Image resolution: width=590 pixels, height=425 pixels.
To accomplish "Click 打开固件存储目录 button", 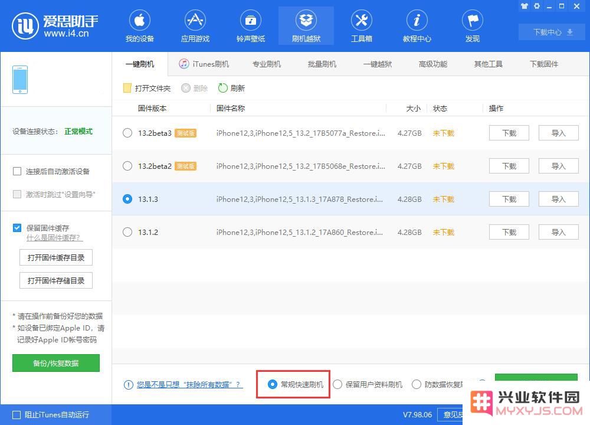I will [56, 280].
